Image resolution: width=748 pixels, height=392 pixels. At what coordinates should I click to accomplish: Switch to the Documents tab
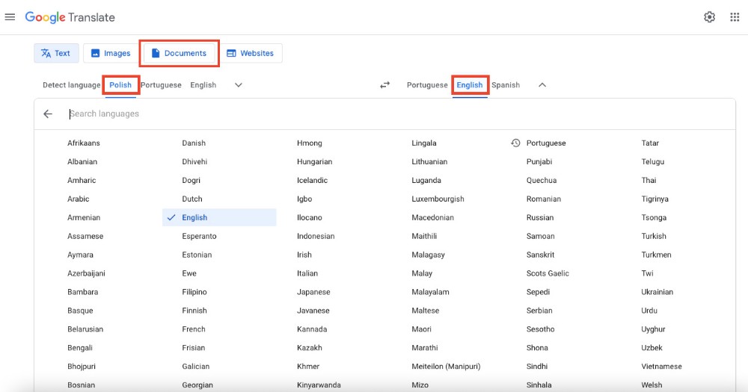click(x=179, y=53)
